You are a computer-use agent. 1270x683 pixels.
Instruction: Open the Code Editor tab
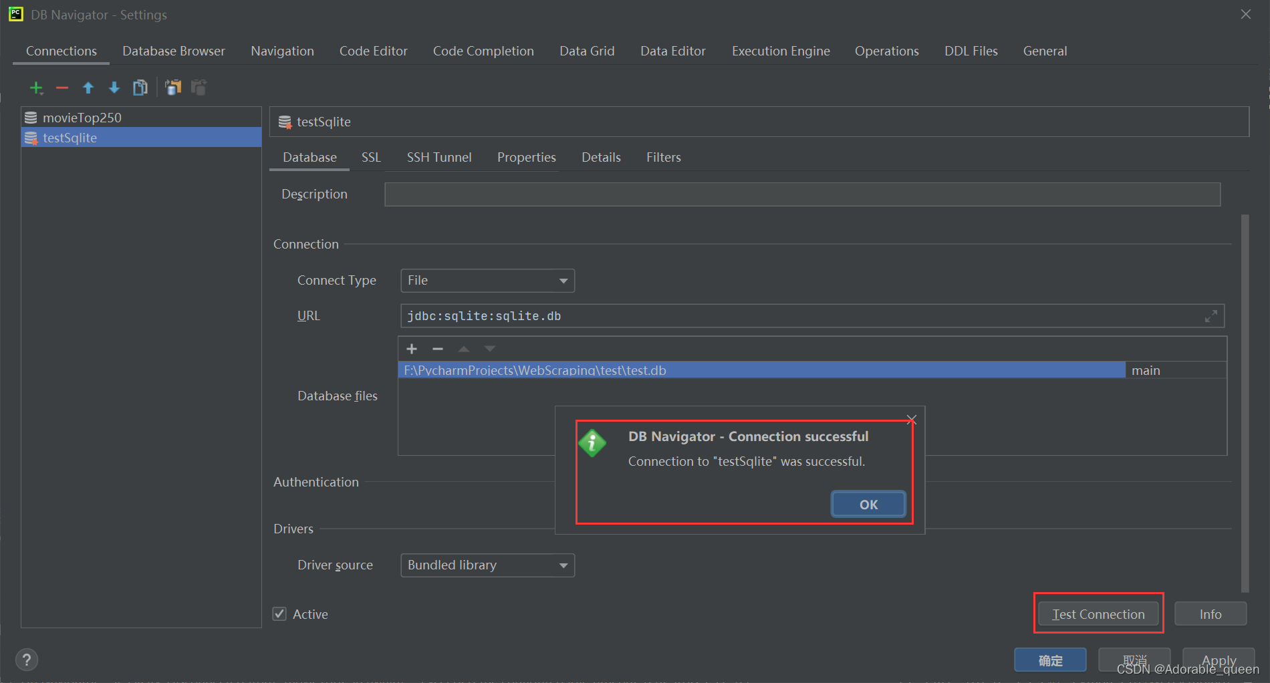pyautogui.click(x=373, y=51)
